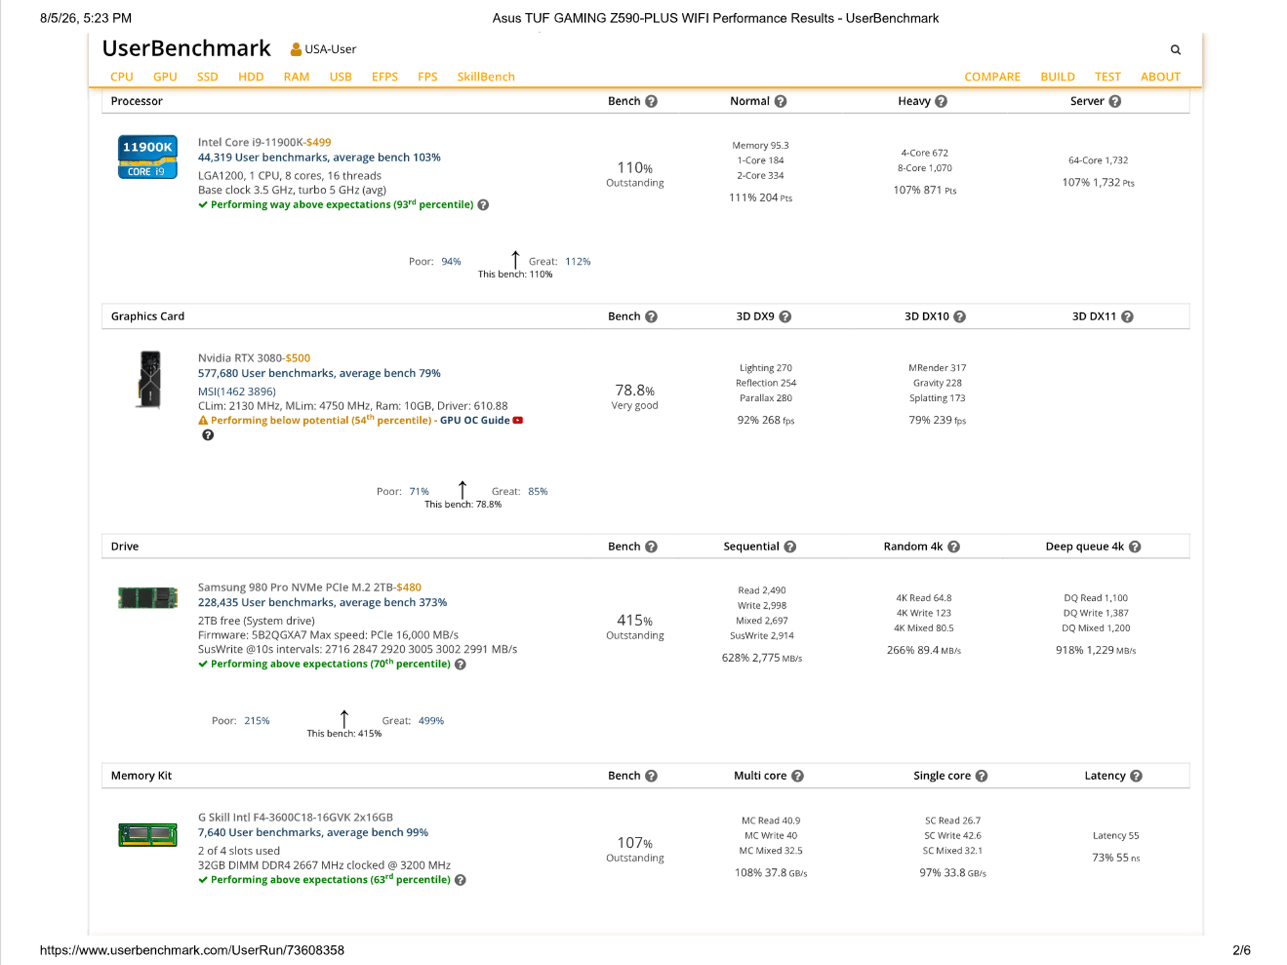Click the help icon beside Server
1287x965 pixels.
point(1115,101)
